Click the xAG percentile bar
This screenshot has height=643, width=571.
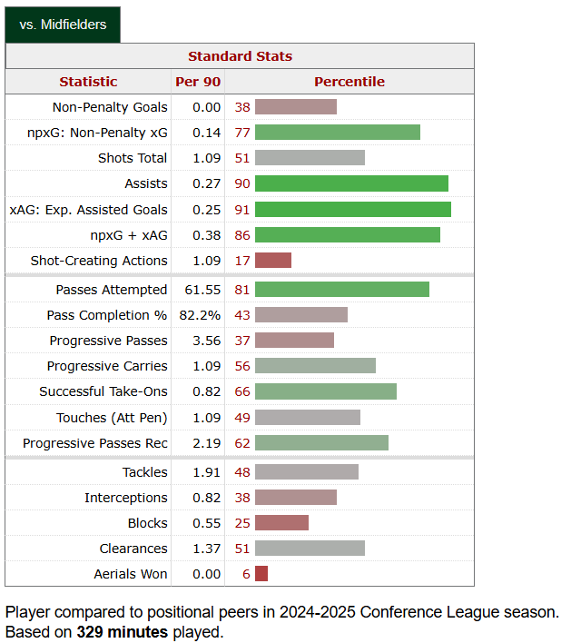(352, 210)
